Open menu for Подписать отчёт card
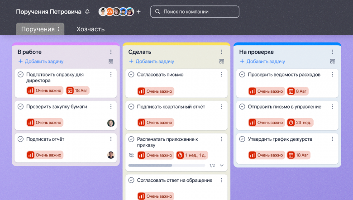Screen dimensions: 353x200 111,139
